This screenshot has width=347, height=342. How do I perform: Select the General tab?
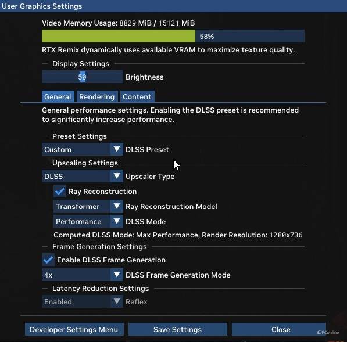click(58, 96)
